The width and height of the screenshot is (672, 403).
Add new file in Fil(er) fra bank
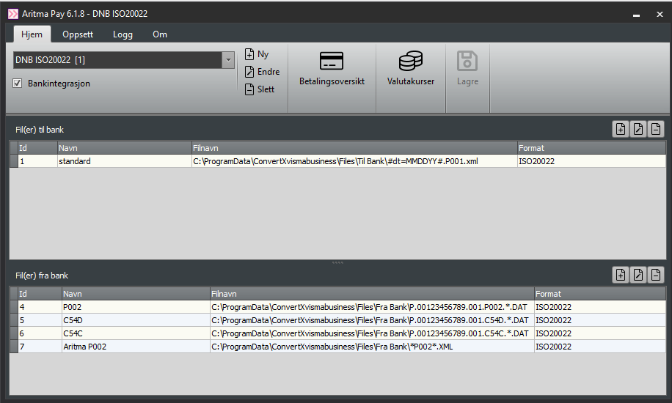tap(621, 275)
